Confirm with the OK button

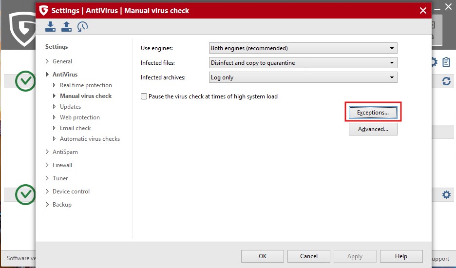262,256
